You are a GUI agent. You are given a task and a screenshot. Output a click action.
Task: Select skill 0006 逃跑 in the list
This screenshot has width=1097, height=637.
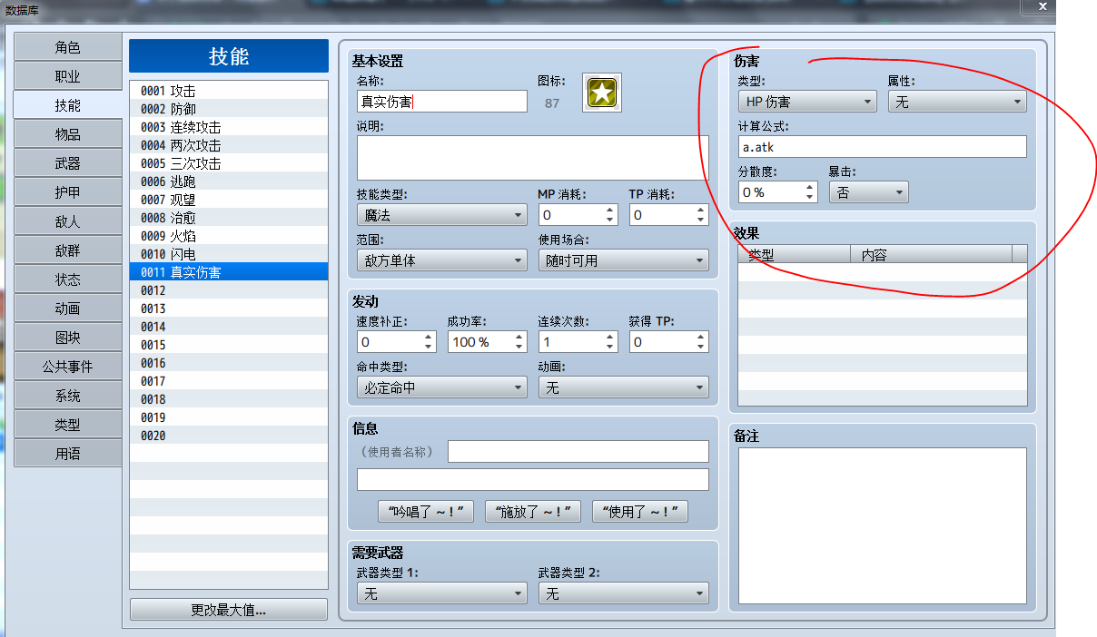pos(229,181)
